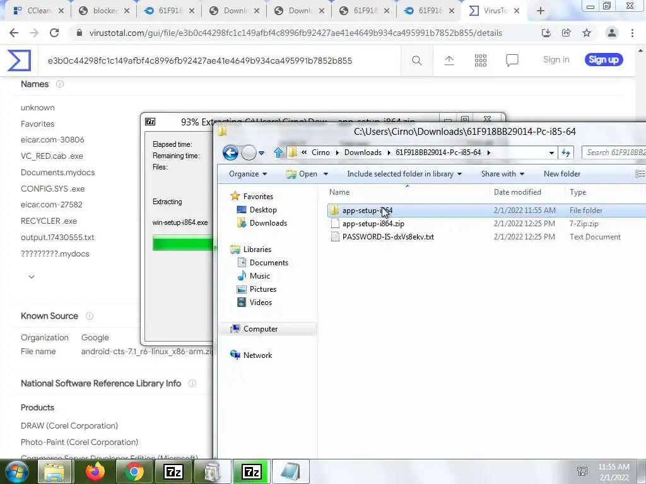Change the Explorer view options button

click(640, 174)
